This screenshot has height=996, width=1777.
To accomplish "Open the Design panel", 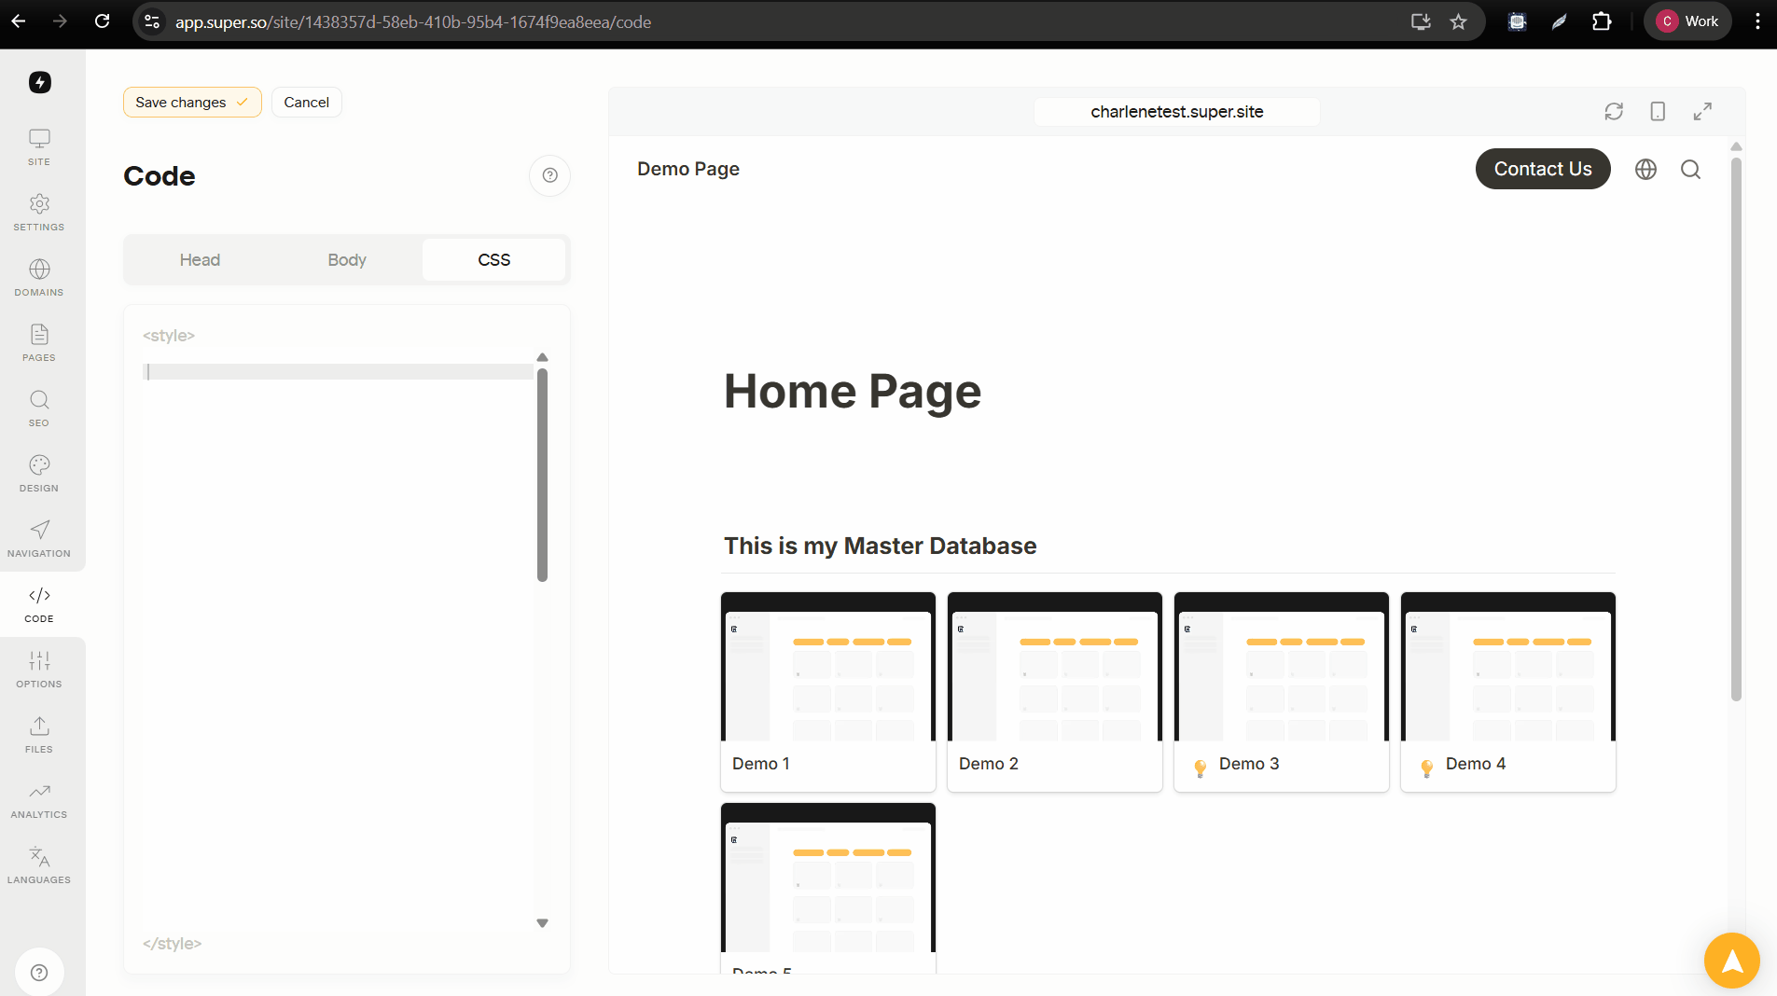I will (39, 474).
